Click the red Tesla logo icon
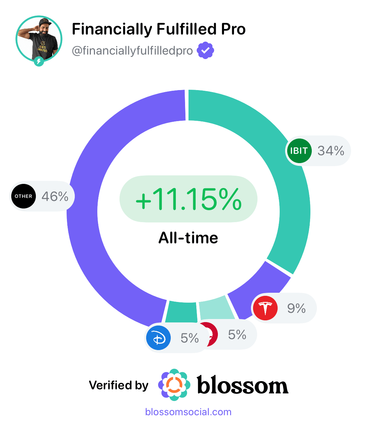The height and width of the screenshot is (434, 377). [265, 308]
